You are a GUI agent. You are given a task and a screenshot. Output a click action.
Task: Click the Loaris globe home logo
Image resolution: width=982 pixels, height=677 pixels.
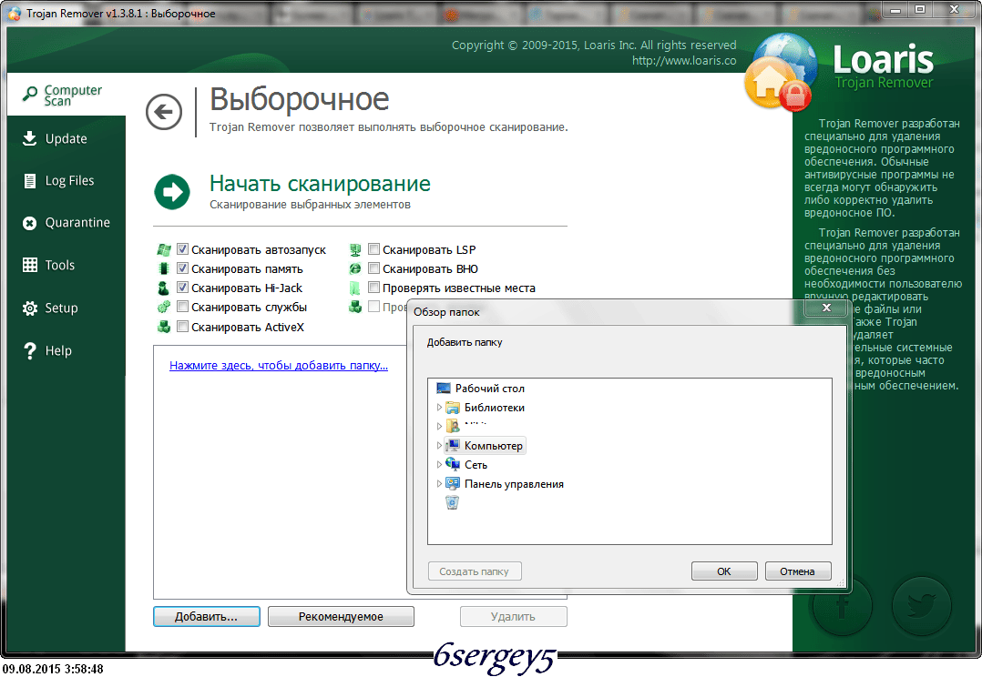click(x=781, y=73)
